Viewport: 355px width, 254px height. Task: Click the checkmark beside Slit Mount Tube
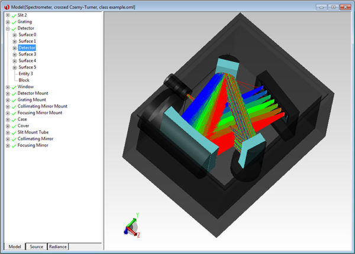click(14, 132)
